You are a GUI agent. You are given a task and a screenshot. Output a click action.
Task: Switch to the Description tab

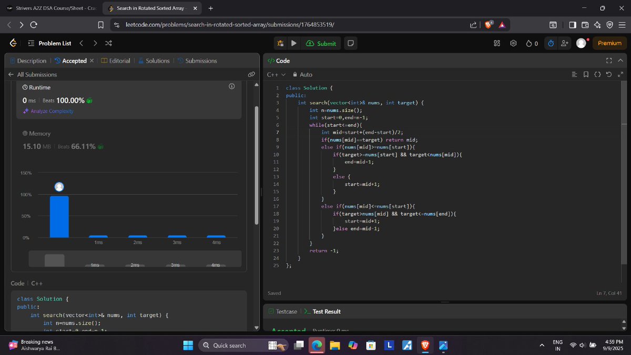click(x=28, y=61)
